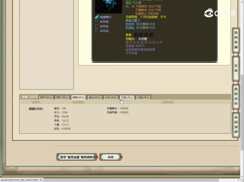This screenshot has height=182, width=244.
Task: Click the 体力: 1534 attribute text
Action: 61,112
